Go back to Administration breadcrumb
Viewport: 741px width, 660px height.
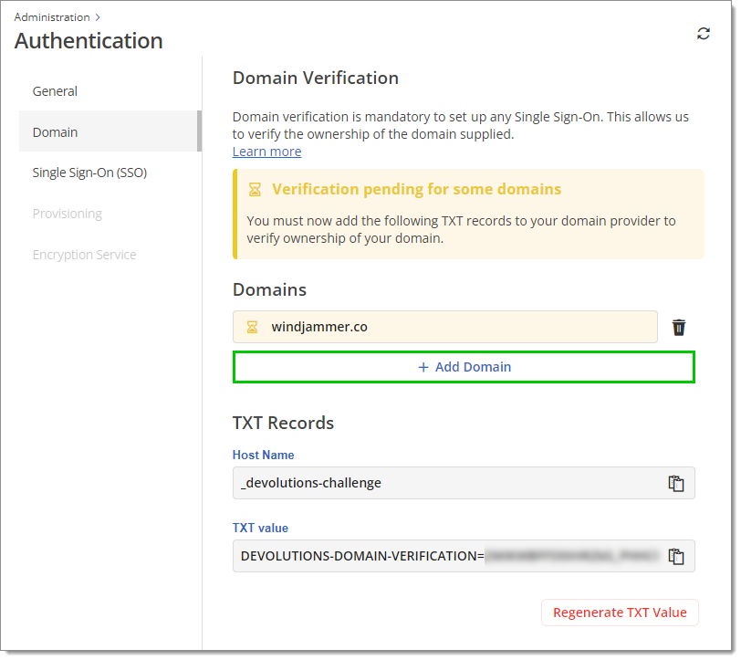click(52, 17)
